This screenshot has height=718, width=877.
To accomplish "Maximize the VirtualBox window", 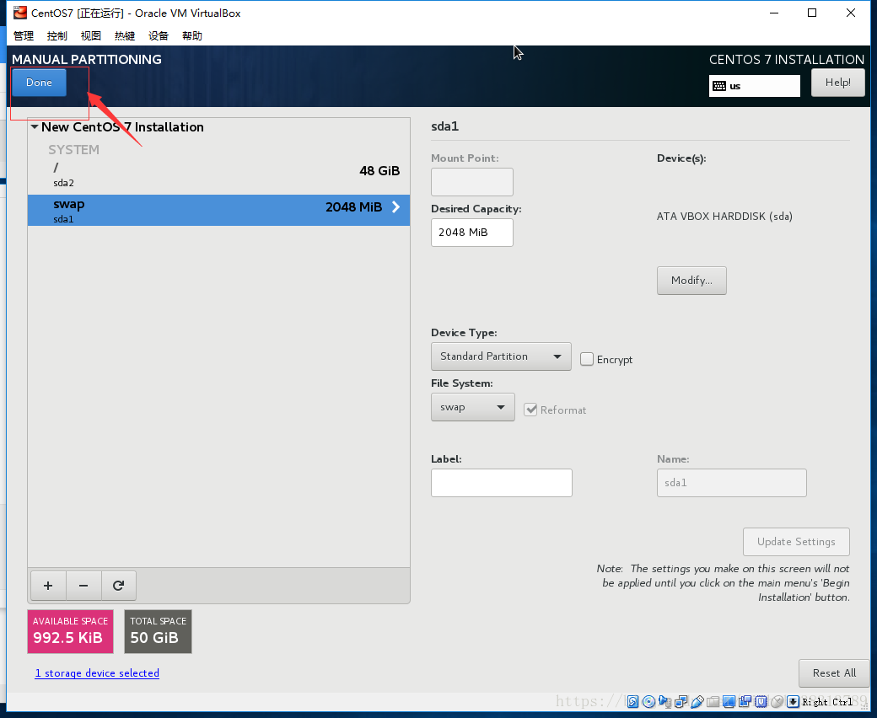I will click(x=812, y=13).
